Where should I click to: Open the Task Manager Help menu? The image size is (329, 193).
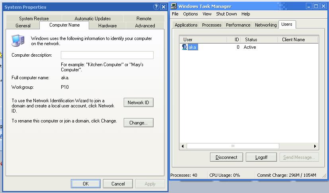click(x=245, y=14)
